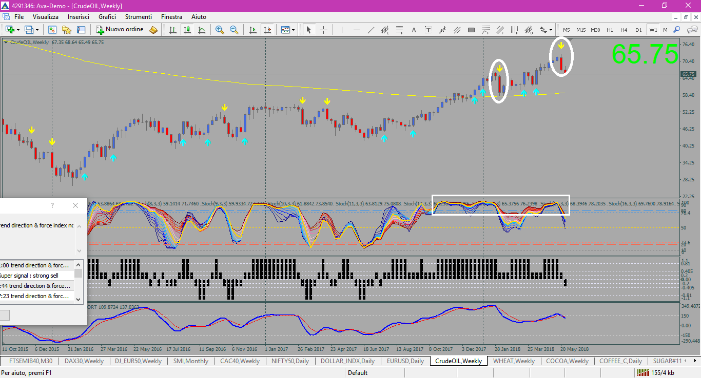Toggle chart shift icon

click(x=267, y=30)
